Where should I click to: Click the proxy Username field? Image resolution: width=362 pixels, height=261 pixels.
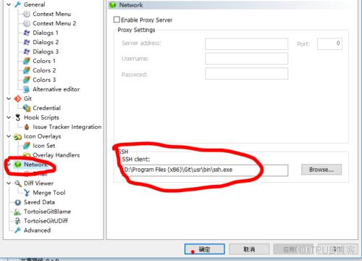[246, 59]
